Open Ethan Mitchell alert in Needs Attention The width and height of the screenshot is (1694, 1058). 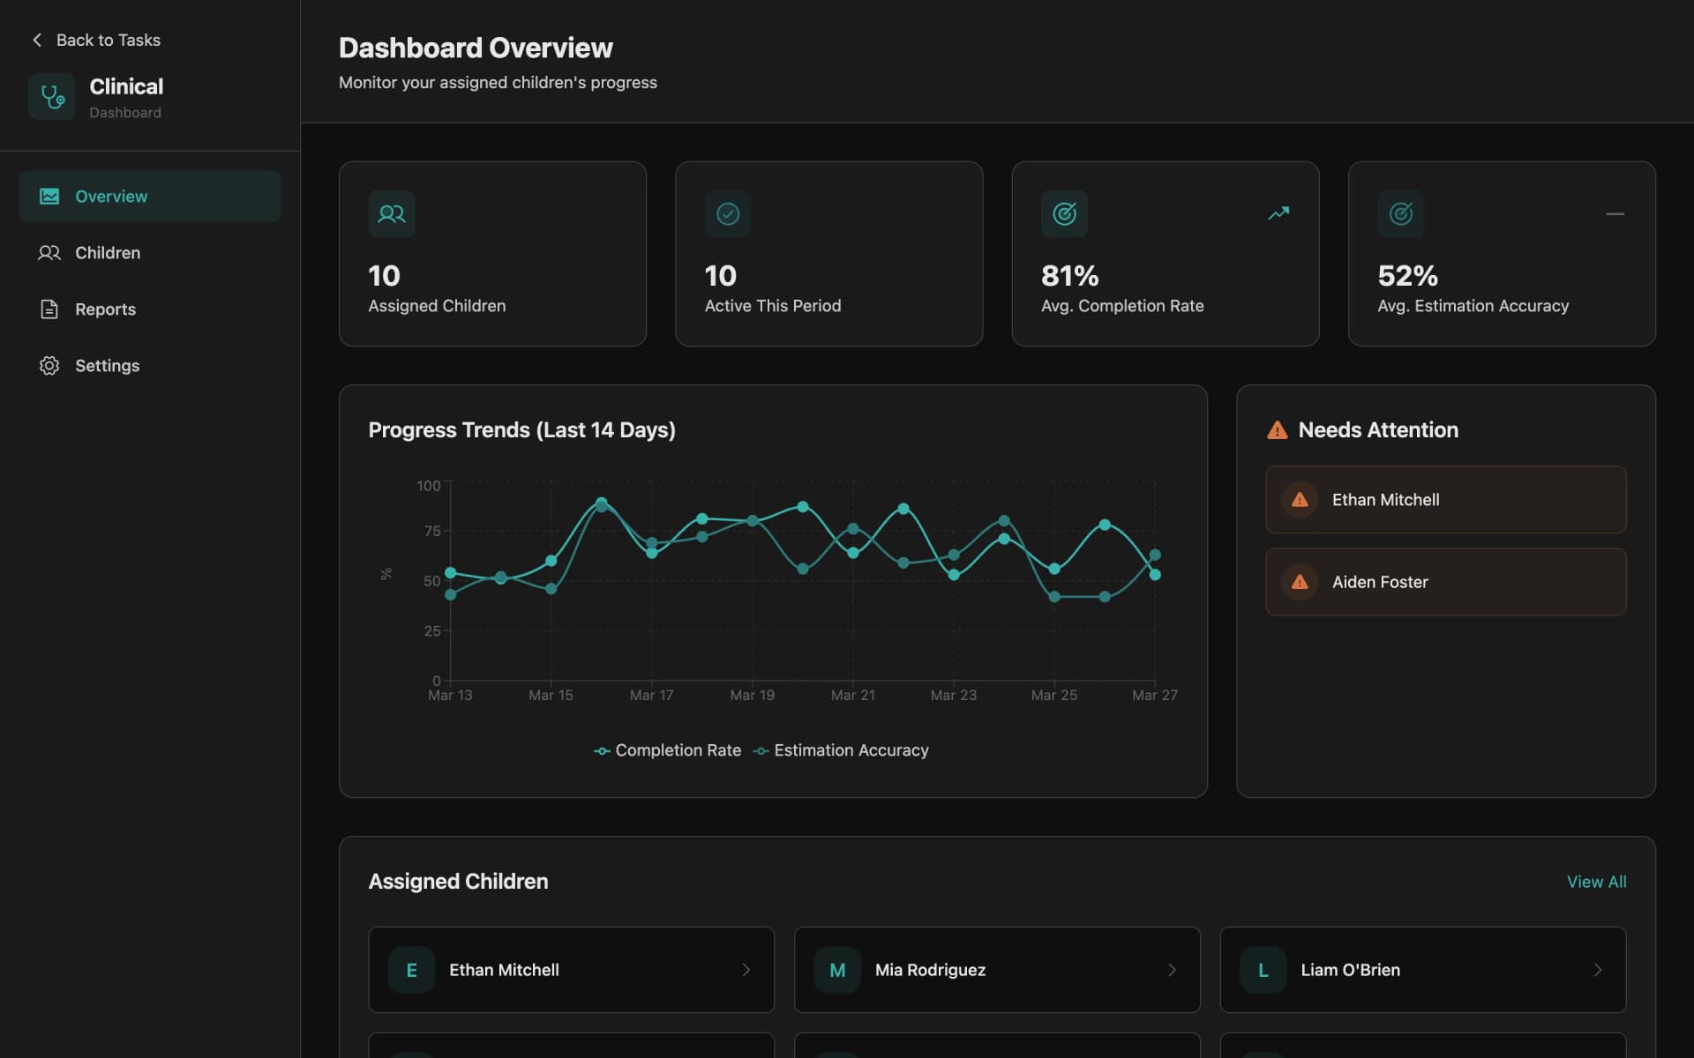point(1446,500)
